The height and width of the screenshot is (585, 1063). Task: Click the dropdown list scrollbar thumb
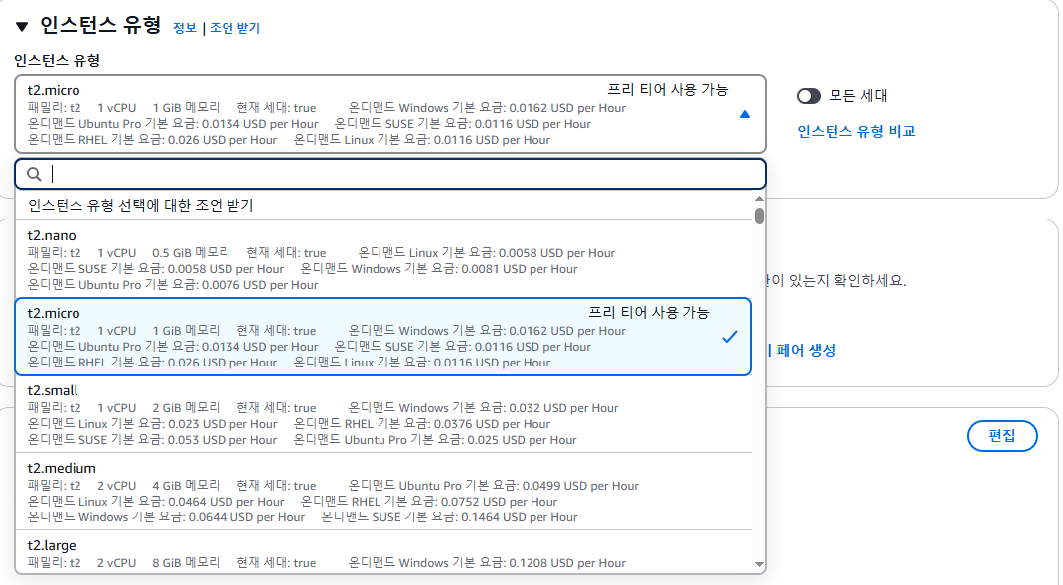point(759,216)
